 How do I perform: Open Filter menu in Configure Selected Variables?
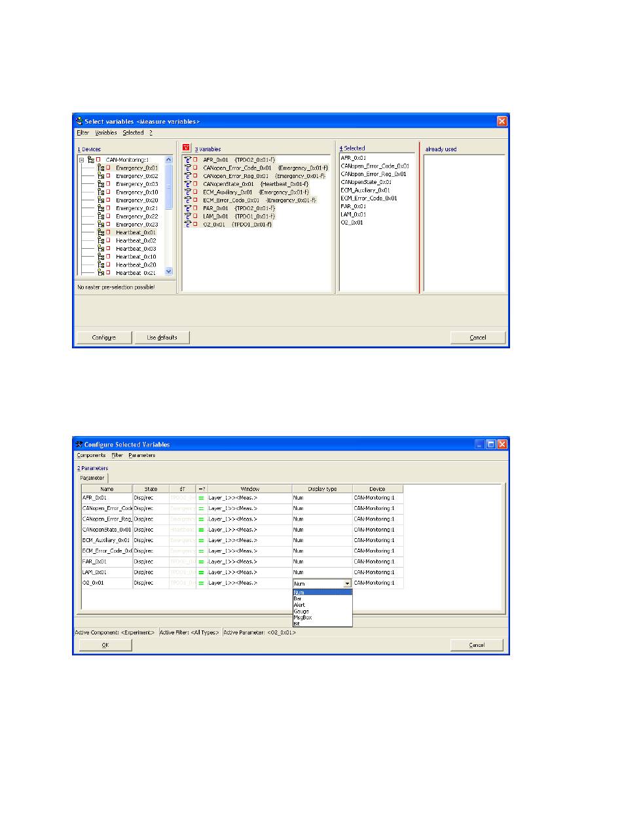[x=117, y=455]
